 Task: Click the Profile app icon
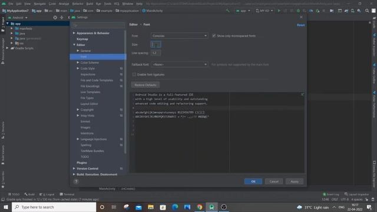click(311, 11)
